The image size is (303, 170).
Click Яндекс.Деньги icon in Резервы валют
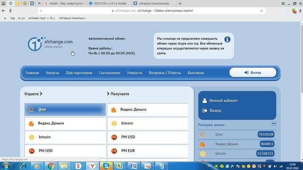pos(202,144)
